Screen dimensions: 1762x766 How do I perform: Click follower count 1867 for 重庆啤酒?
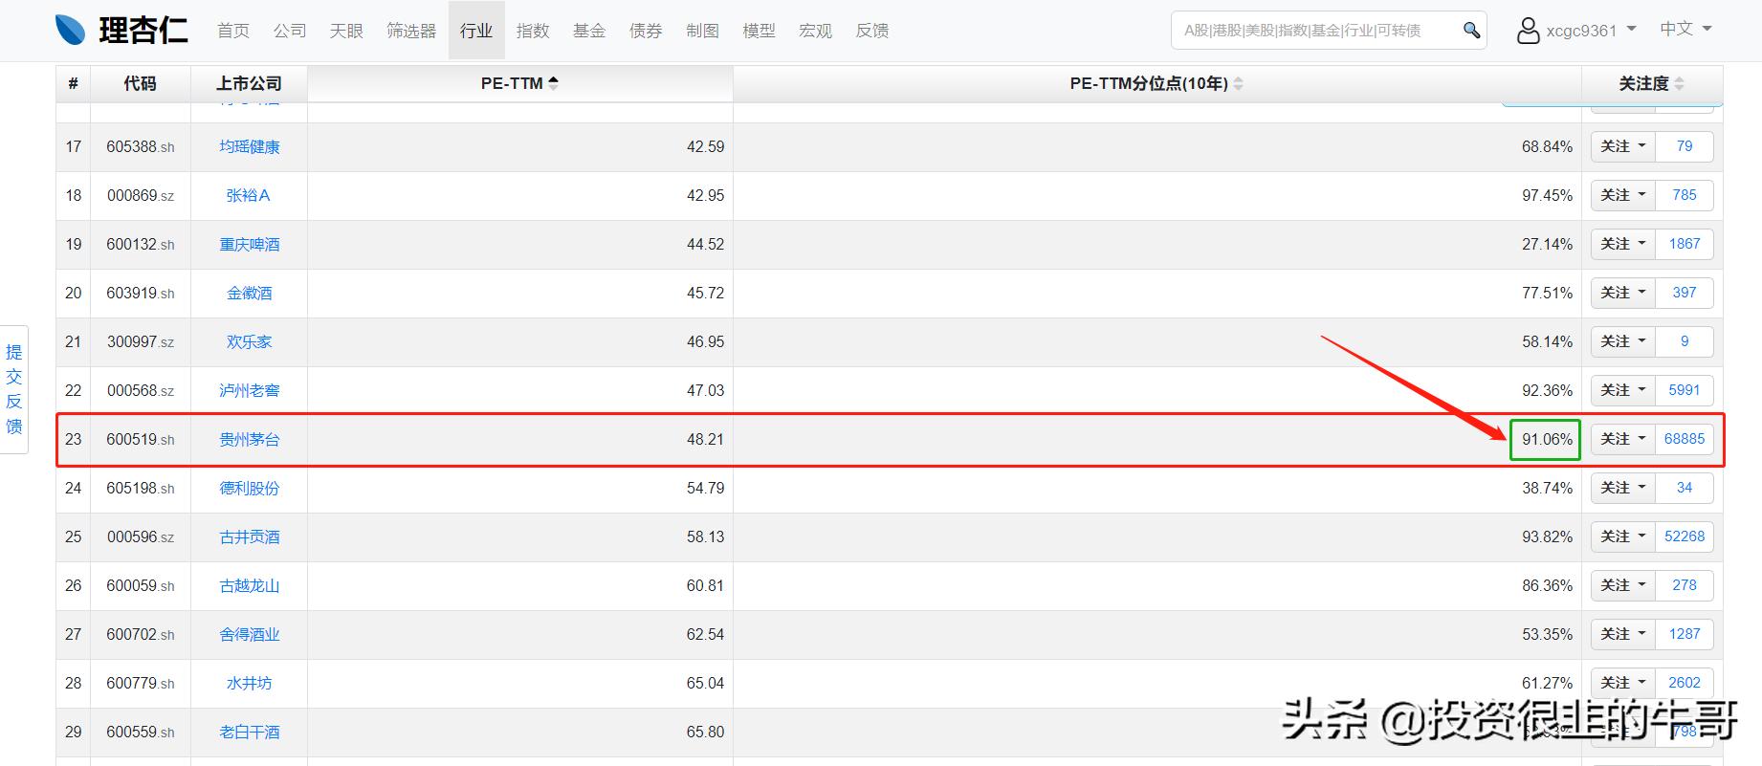click(1685, 244)
